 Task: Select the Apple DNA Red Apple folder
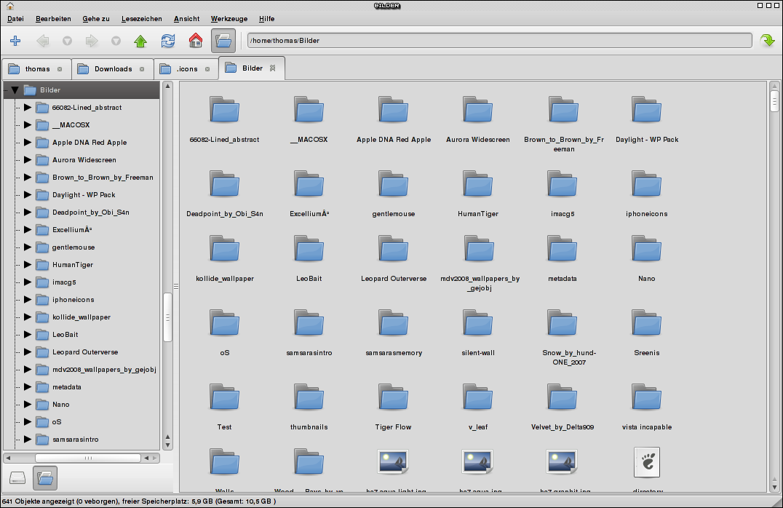(393, 109)
